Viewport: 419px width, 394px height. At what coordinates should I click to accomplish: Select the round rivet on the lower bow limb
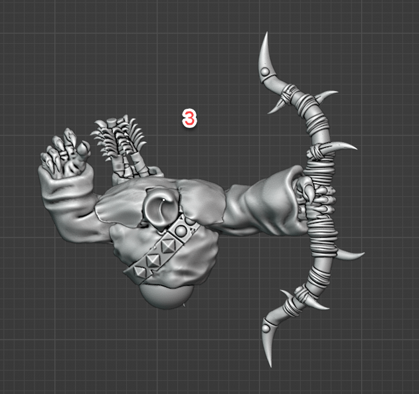[x=267, y=327]
